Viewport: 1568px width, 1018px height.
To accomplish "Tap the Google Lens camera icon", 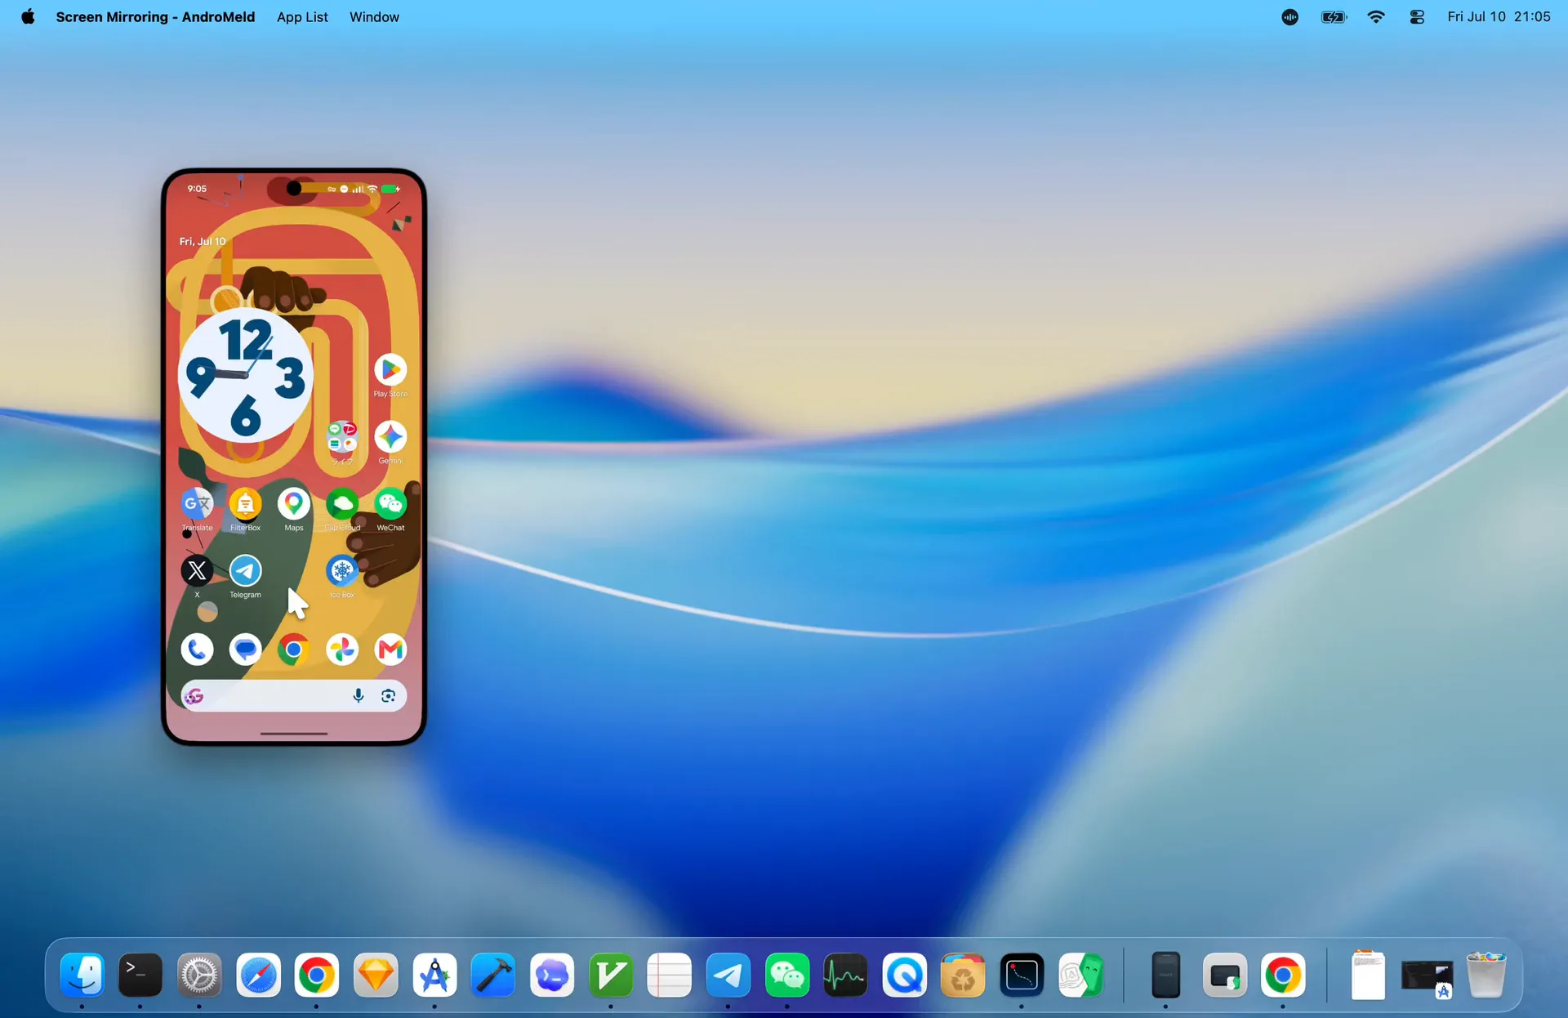I will [x=388, y=696].
